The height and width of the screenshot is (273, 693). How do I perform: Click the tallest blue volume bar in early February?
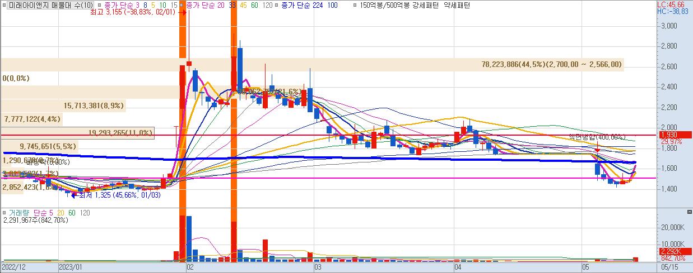coord(189,238)
